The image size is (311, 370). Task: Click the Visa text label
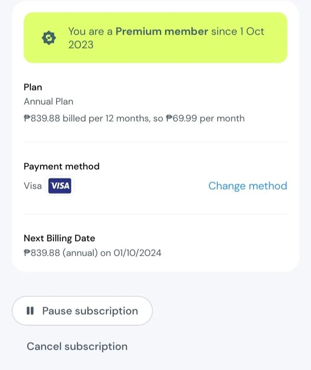(x=32, y=186)
